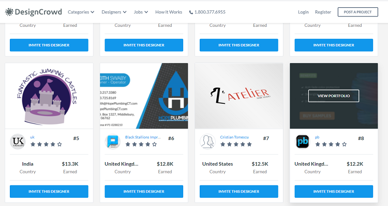Open Funtastic Jumping Castles portfolio thumbnail
Image resolution: width=388 pixels, height=206 pixels.
pyautogui.click(x=49, y=96)
